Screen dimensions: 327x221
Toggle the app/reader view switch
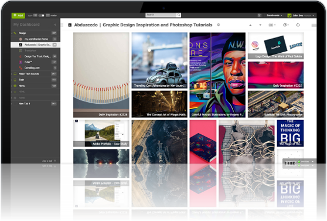click(x=42, y=15)
